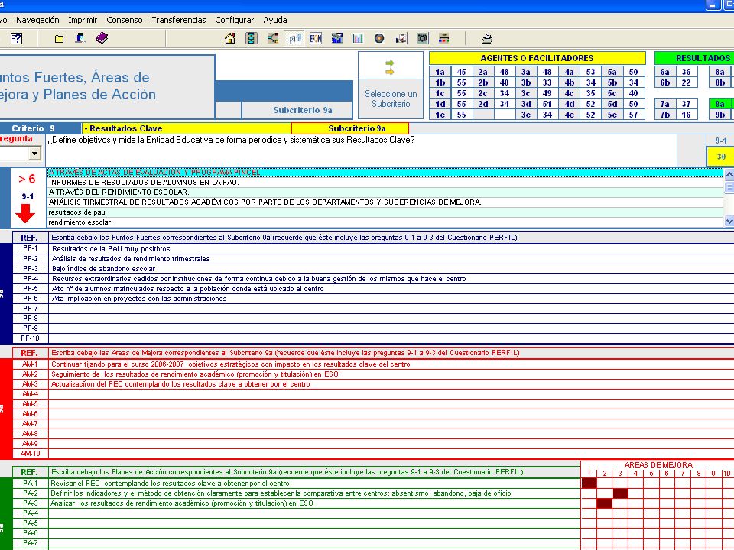
Task: Click the vertical flowchart toolbar icon
Action: [x=252, y=38]
